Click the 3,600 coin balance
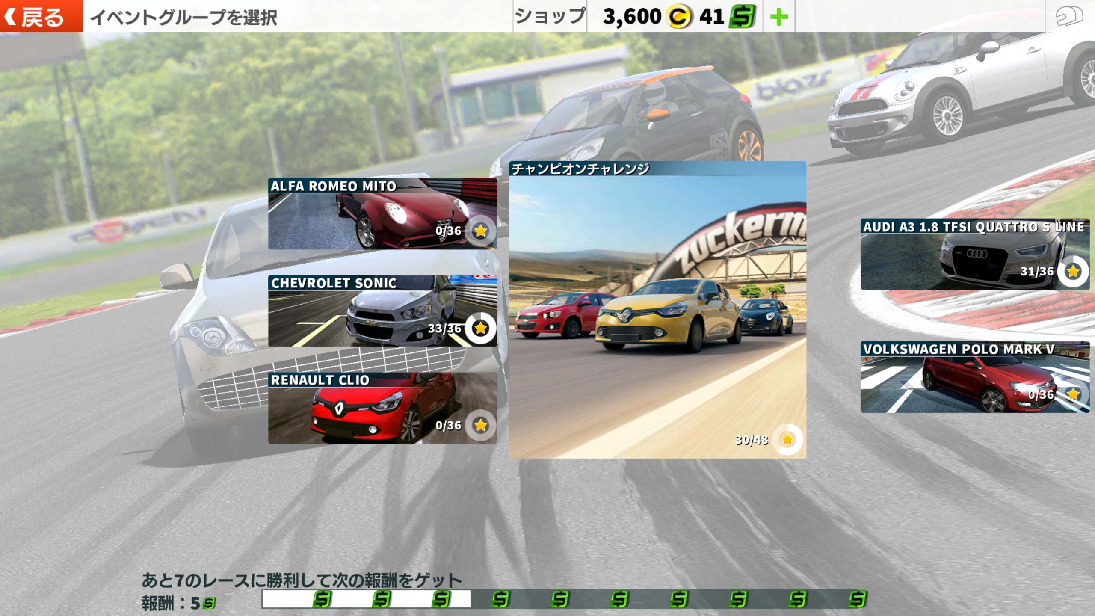Screen dimensions: 1095x616 coord(632,17)
